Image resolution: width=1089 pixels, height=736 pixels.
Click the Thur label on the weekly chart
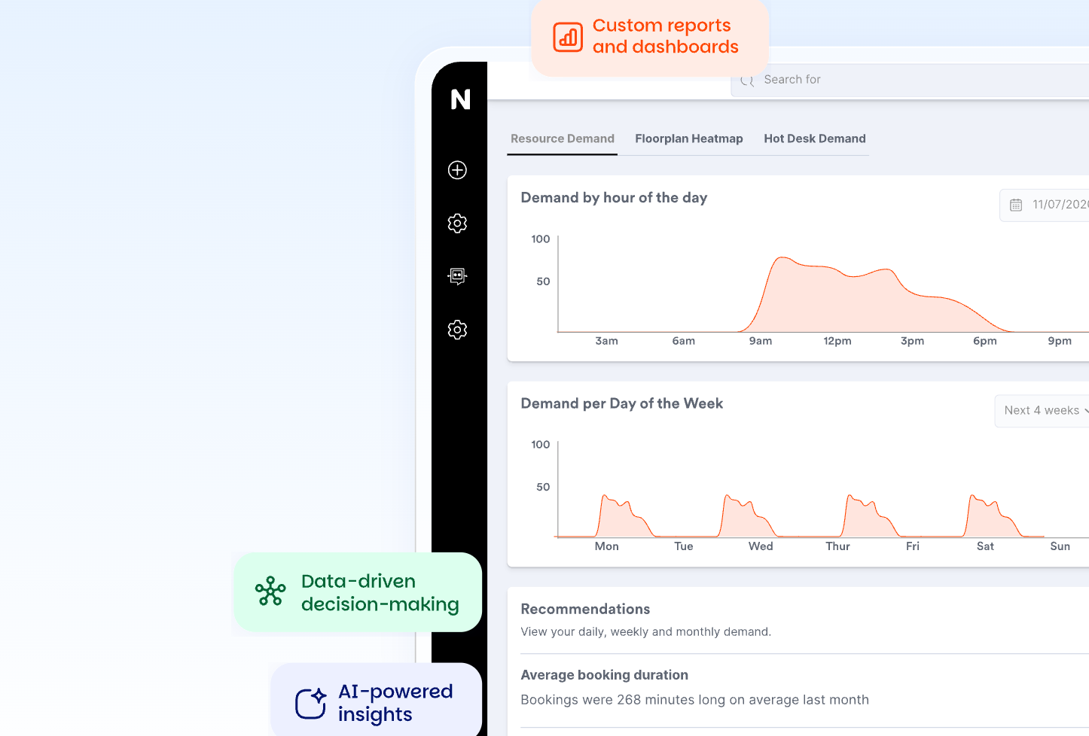(837, 546)
